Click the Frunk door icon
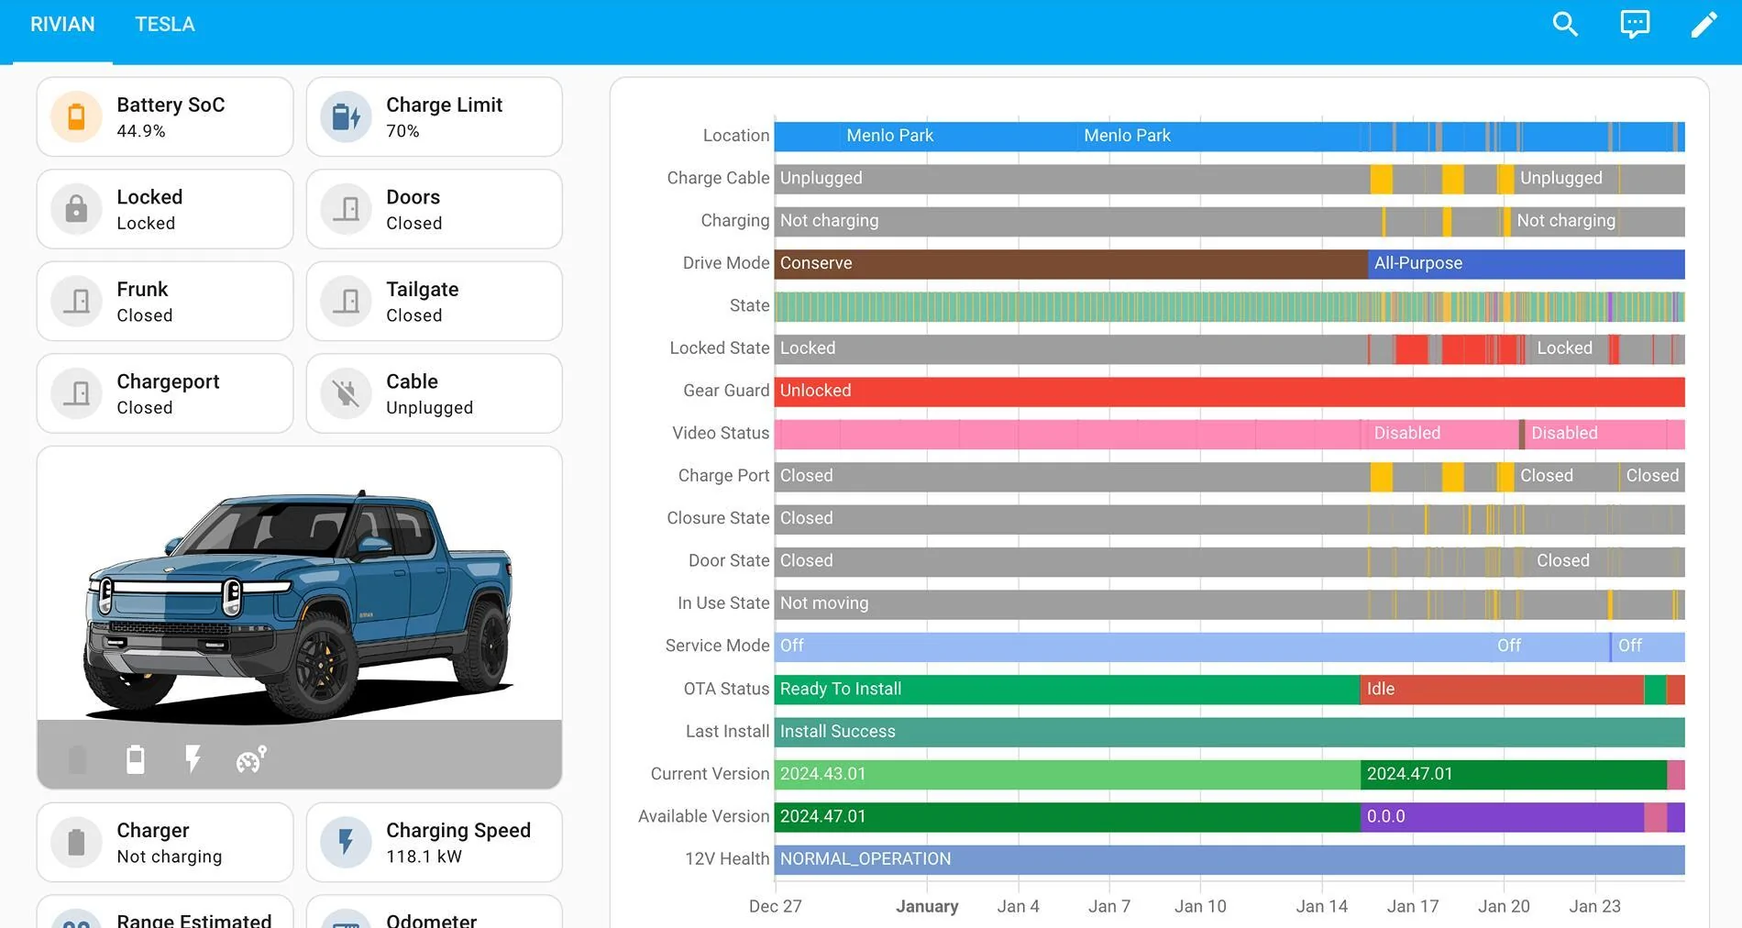 point(77,301)
